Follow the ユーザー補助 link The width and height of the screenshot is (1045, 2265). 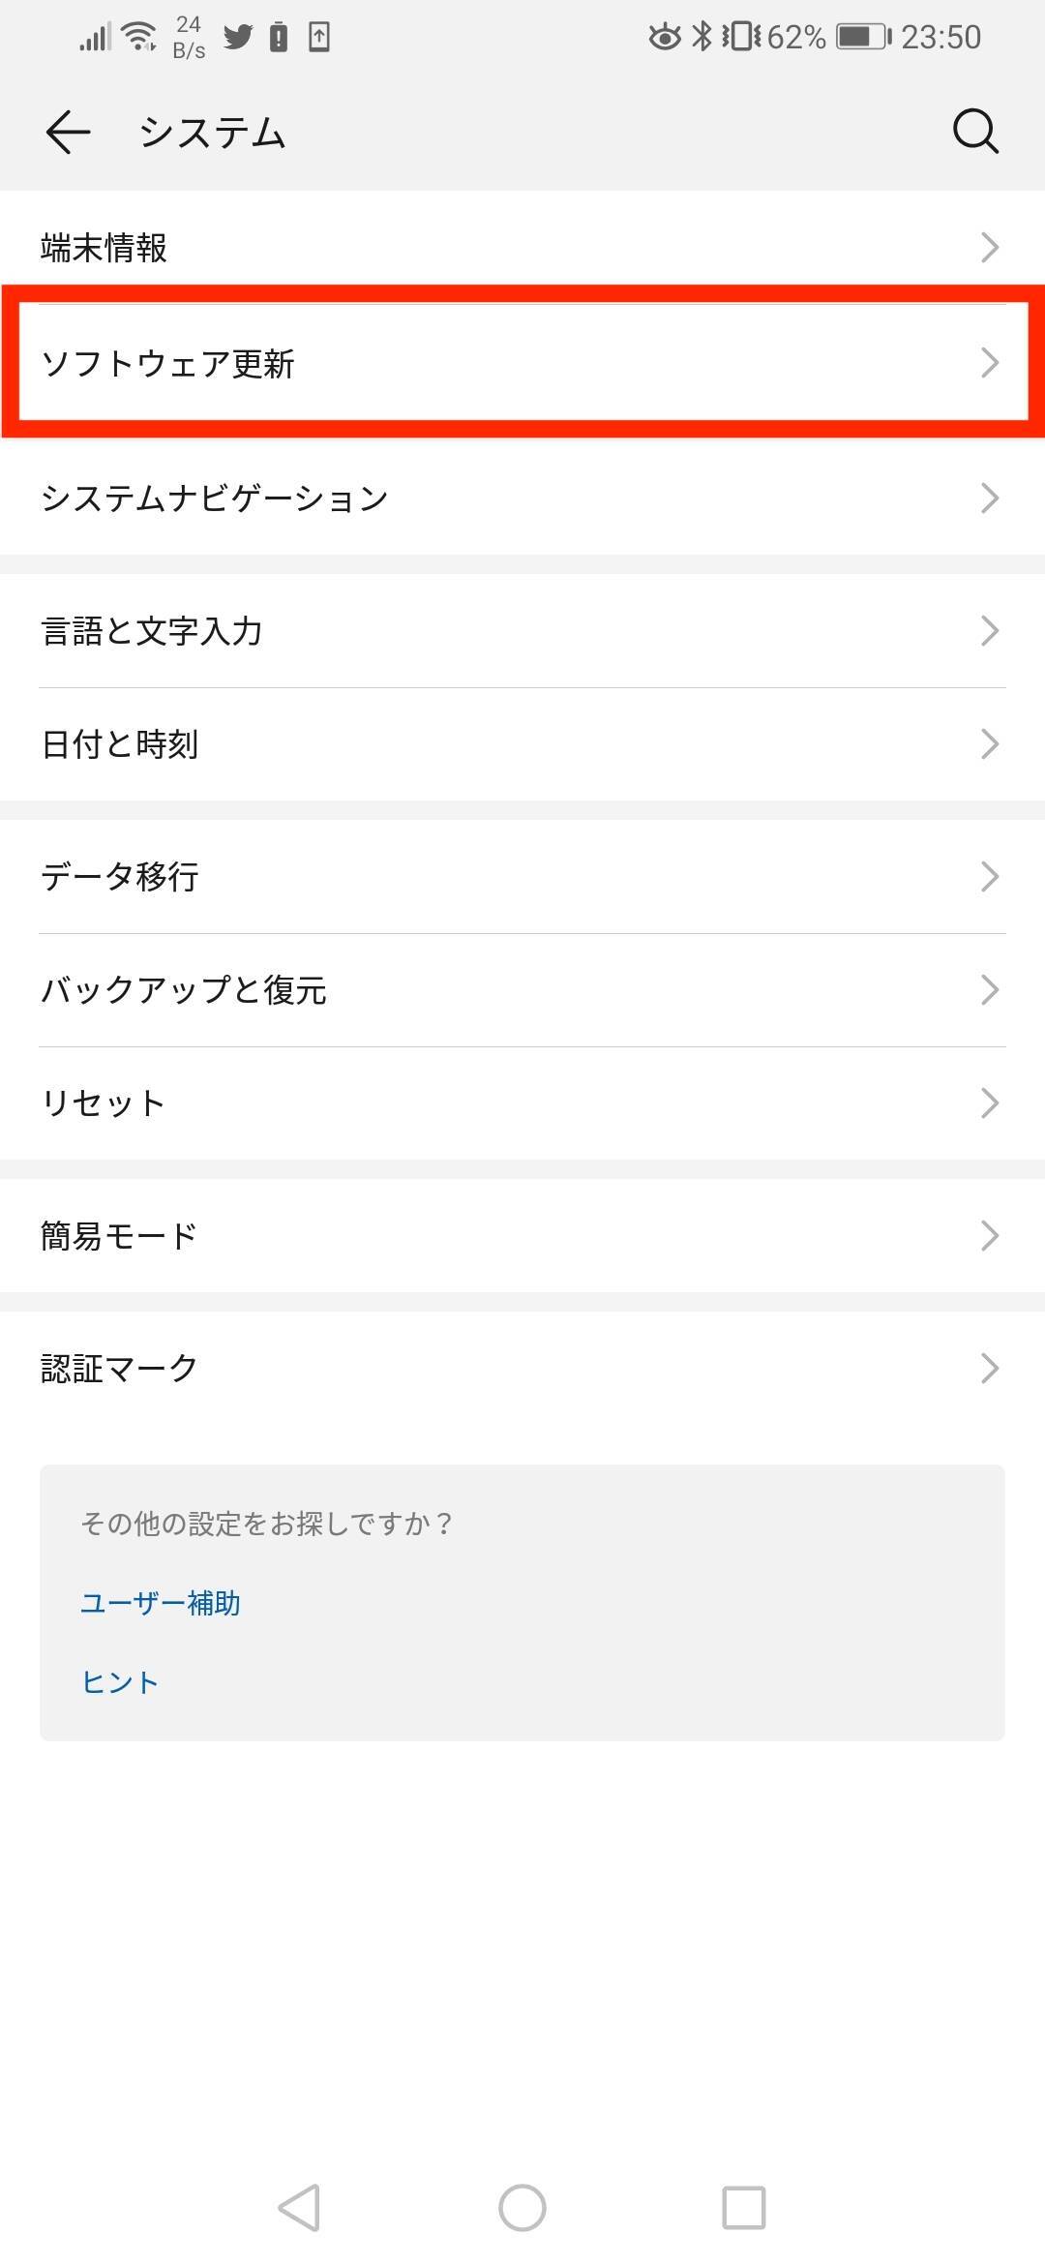coord(161,1603)
